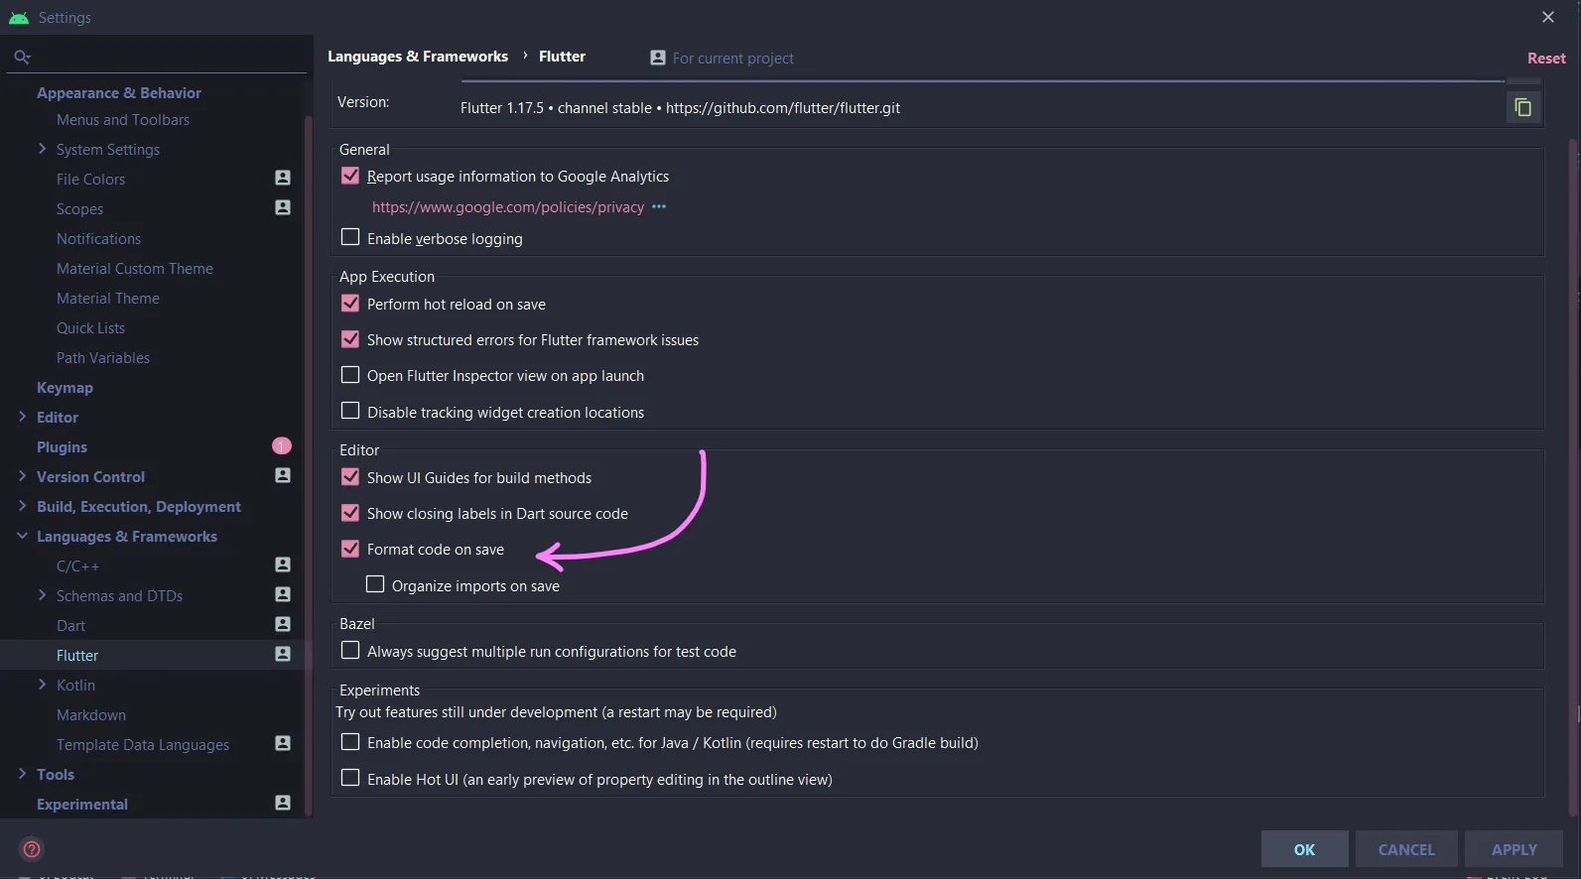Select Markdown settings page

click(91, 715)
